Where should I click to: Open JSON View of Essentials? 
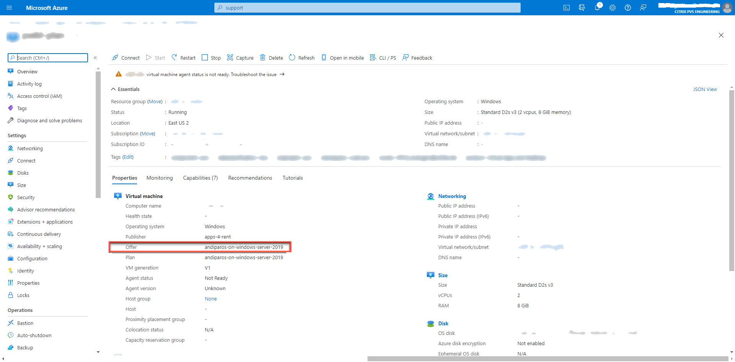click(x=705, y=89)
